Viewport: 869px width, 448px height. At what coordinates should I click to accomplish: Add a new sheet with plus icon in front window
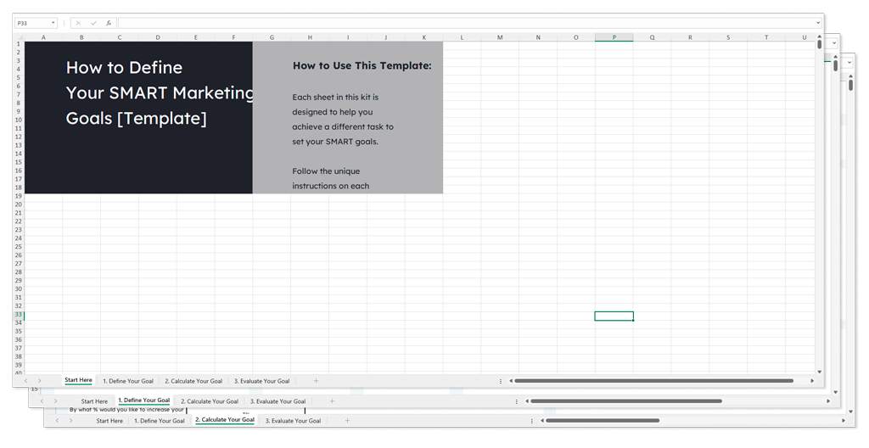pyautogui.click(x=316, y=381)
